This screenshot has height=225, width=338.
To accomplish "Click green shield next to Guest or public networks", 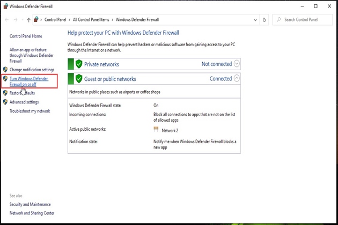I will click(x=79, y=79).
